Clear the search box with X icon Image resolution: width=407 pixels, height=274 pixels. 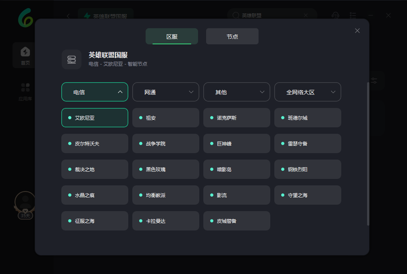(306, 15)
